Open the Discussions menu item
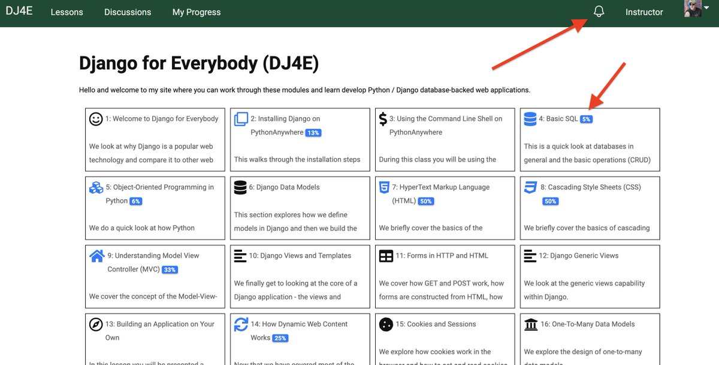 [x=128, y=12]
